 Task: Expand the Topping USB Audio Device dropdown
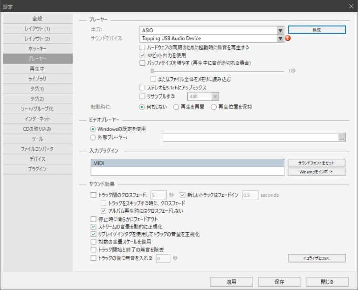click(x=280, y=39)
